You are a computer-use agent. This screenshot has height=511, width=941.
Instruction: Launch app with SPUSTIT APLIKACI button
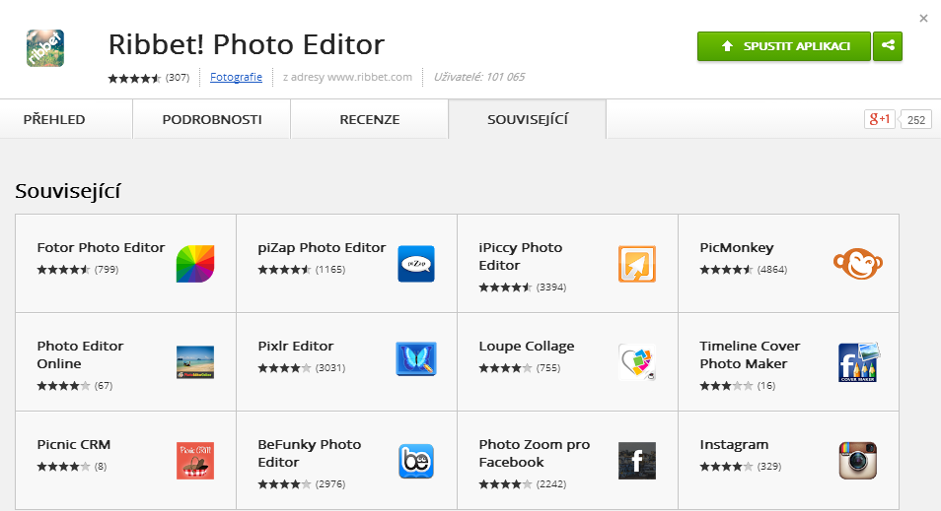(x=784, y=46)
